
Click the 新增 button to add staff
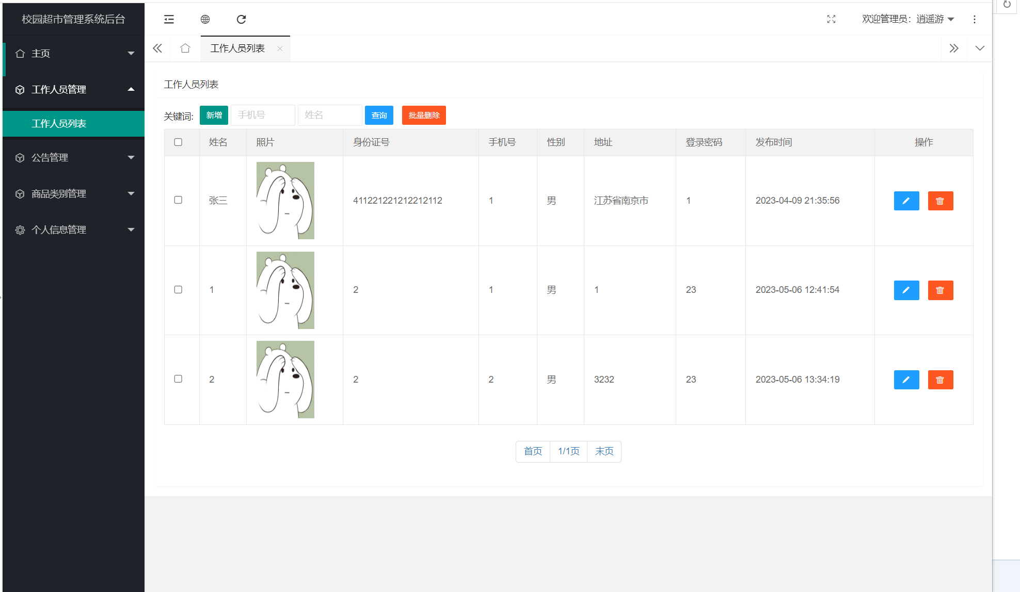[x=214, y=115]
